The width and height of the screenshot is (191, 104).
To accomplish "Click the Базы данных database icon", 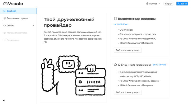I will (x=4, y=40).
